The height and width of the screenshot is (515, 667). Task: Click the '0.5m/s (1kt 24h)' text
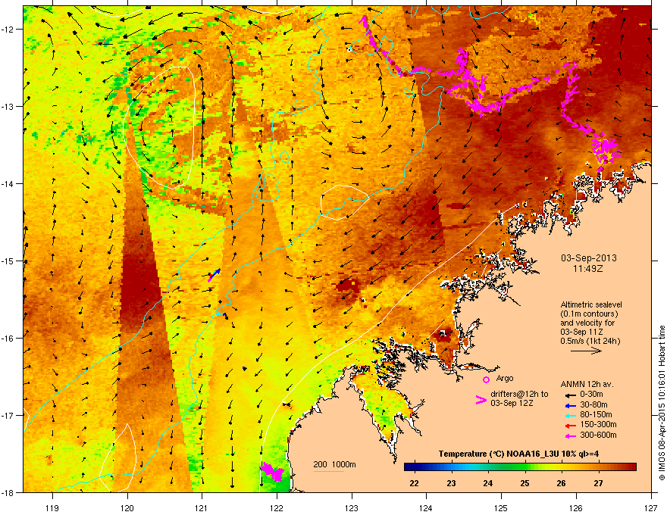point(590,342)
